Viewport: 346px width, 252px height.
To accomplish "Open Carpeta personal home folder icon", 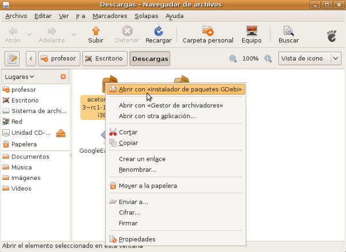I will (208, 31).
